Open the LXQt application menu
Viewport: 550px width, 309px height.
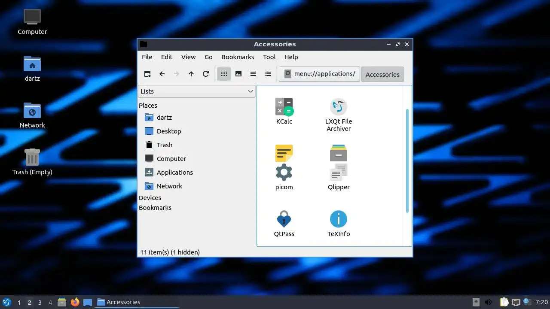6,302
